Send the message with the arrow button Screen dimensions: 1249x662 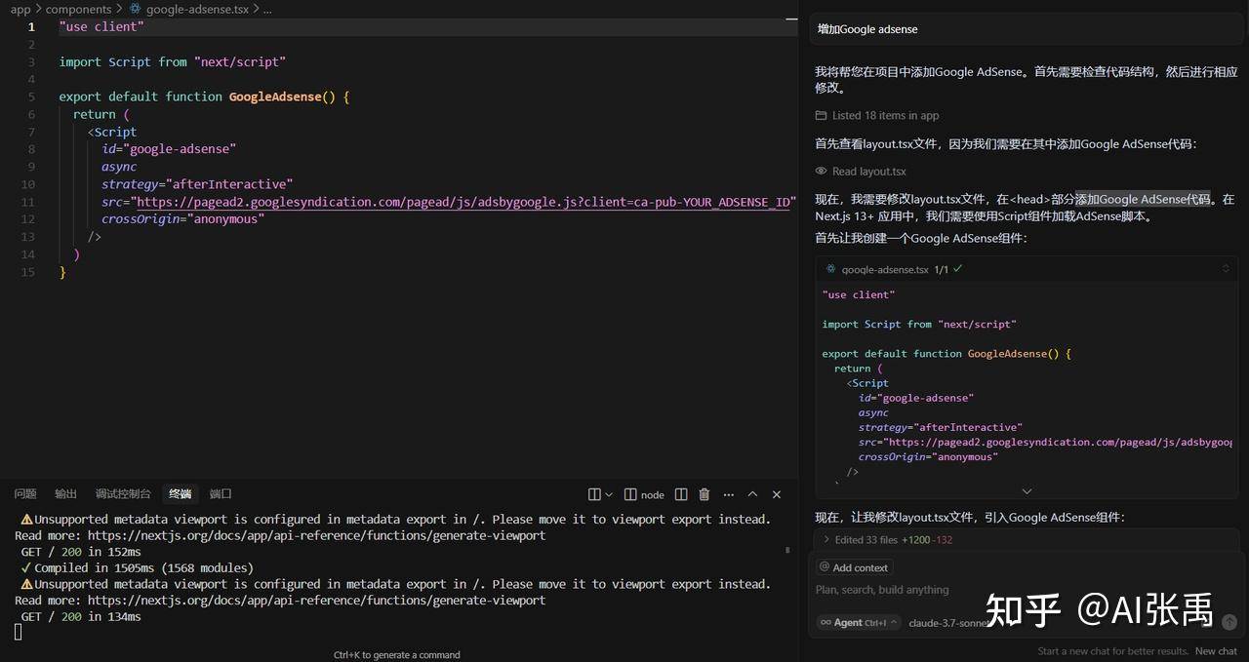click(1229, 622)
